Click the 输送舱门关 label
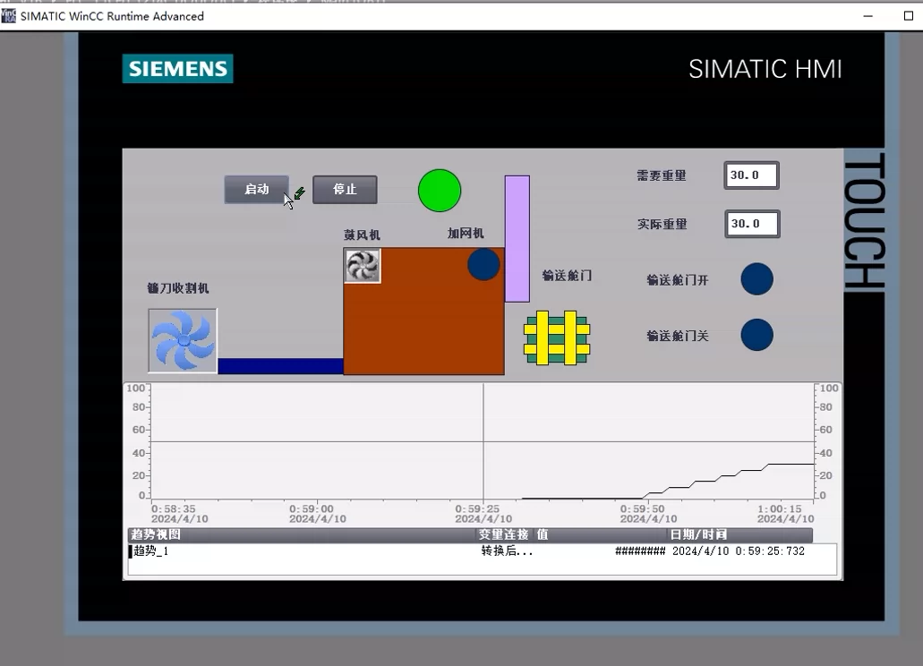This screenshot has width=923, height=666. pos(678,336)
